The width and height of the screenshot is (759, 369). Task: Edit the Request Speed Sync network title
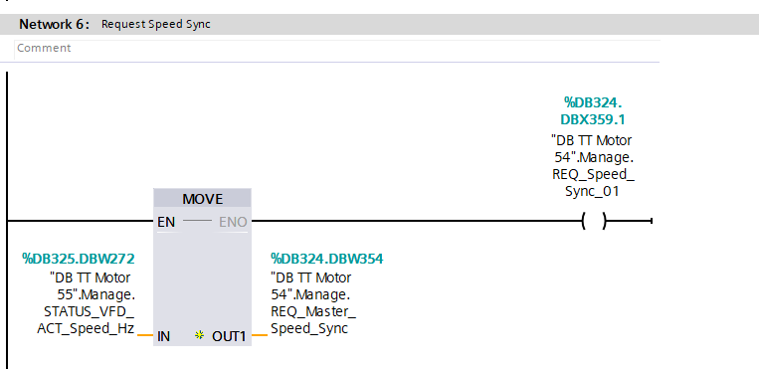pyautogui.click(x=156, y=24)
